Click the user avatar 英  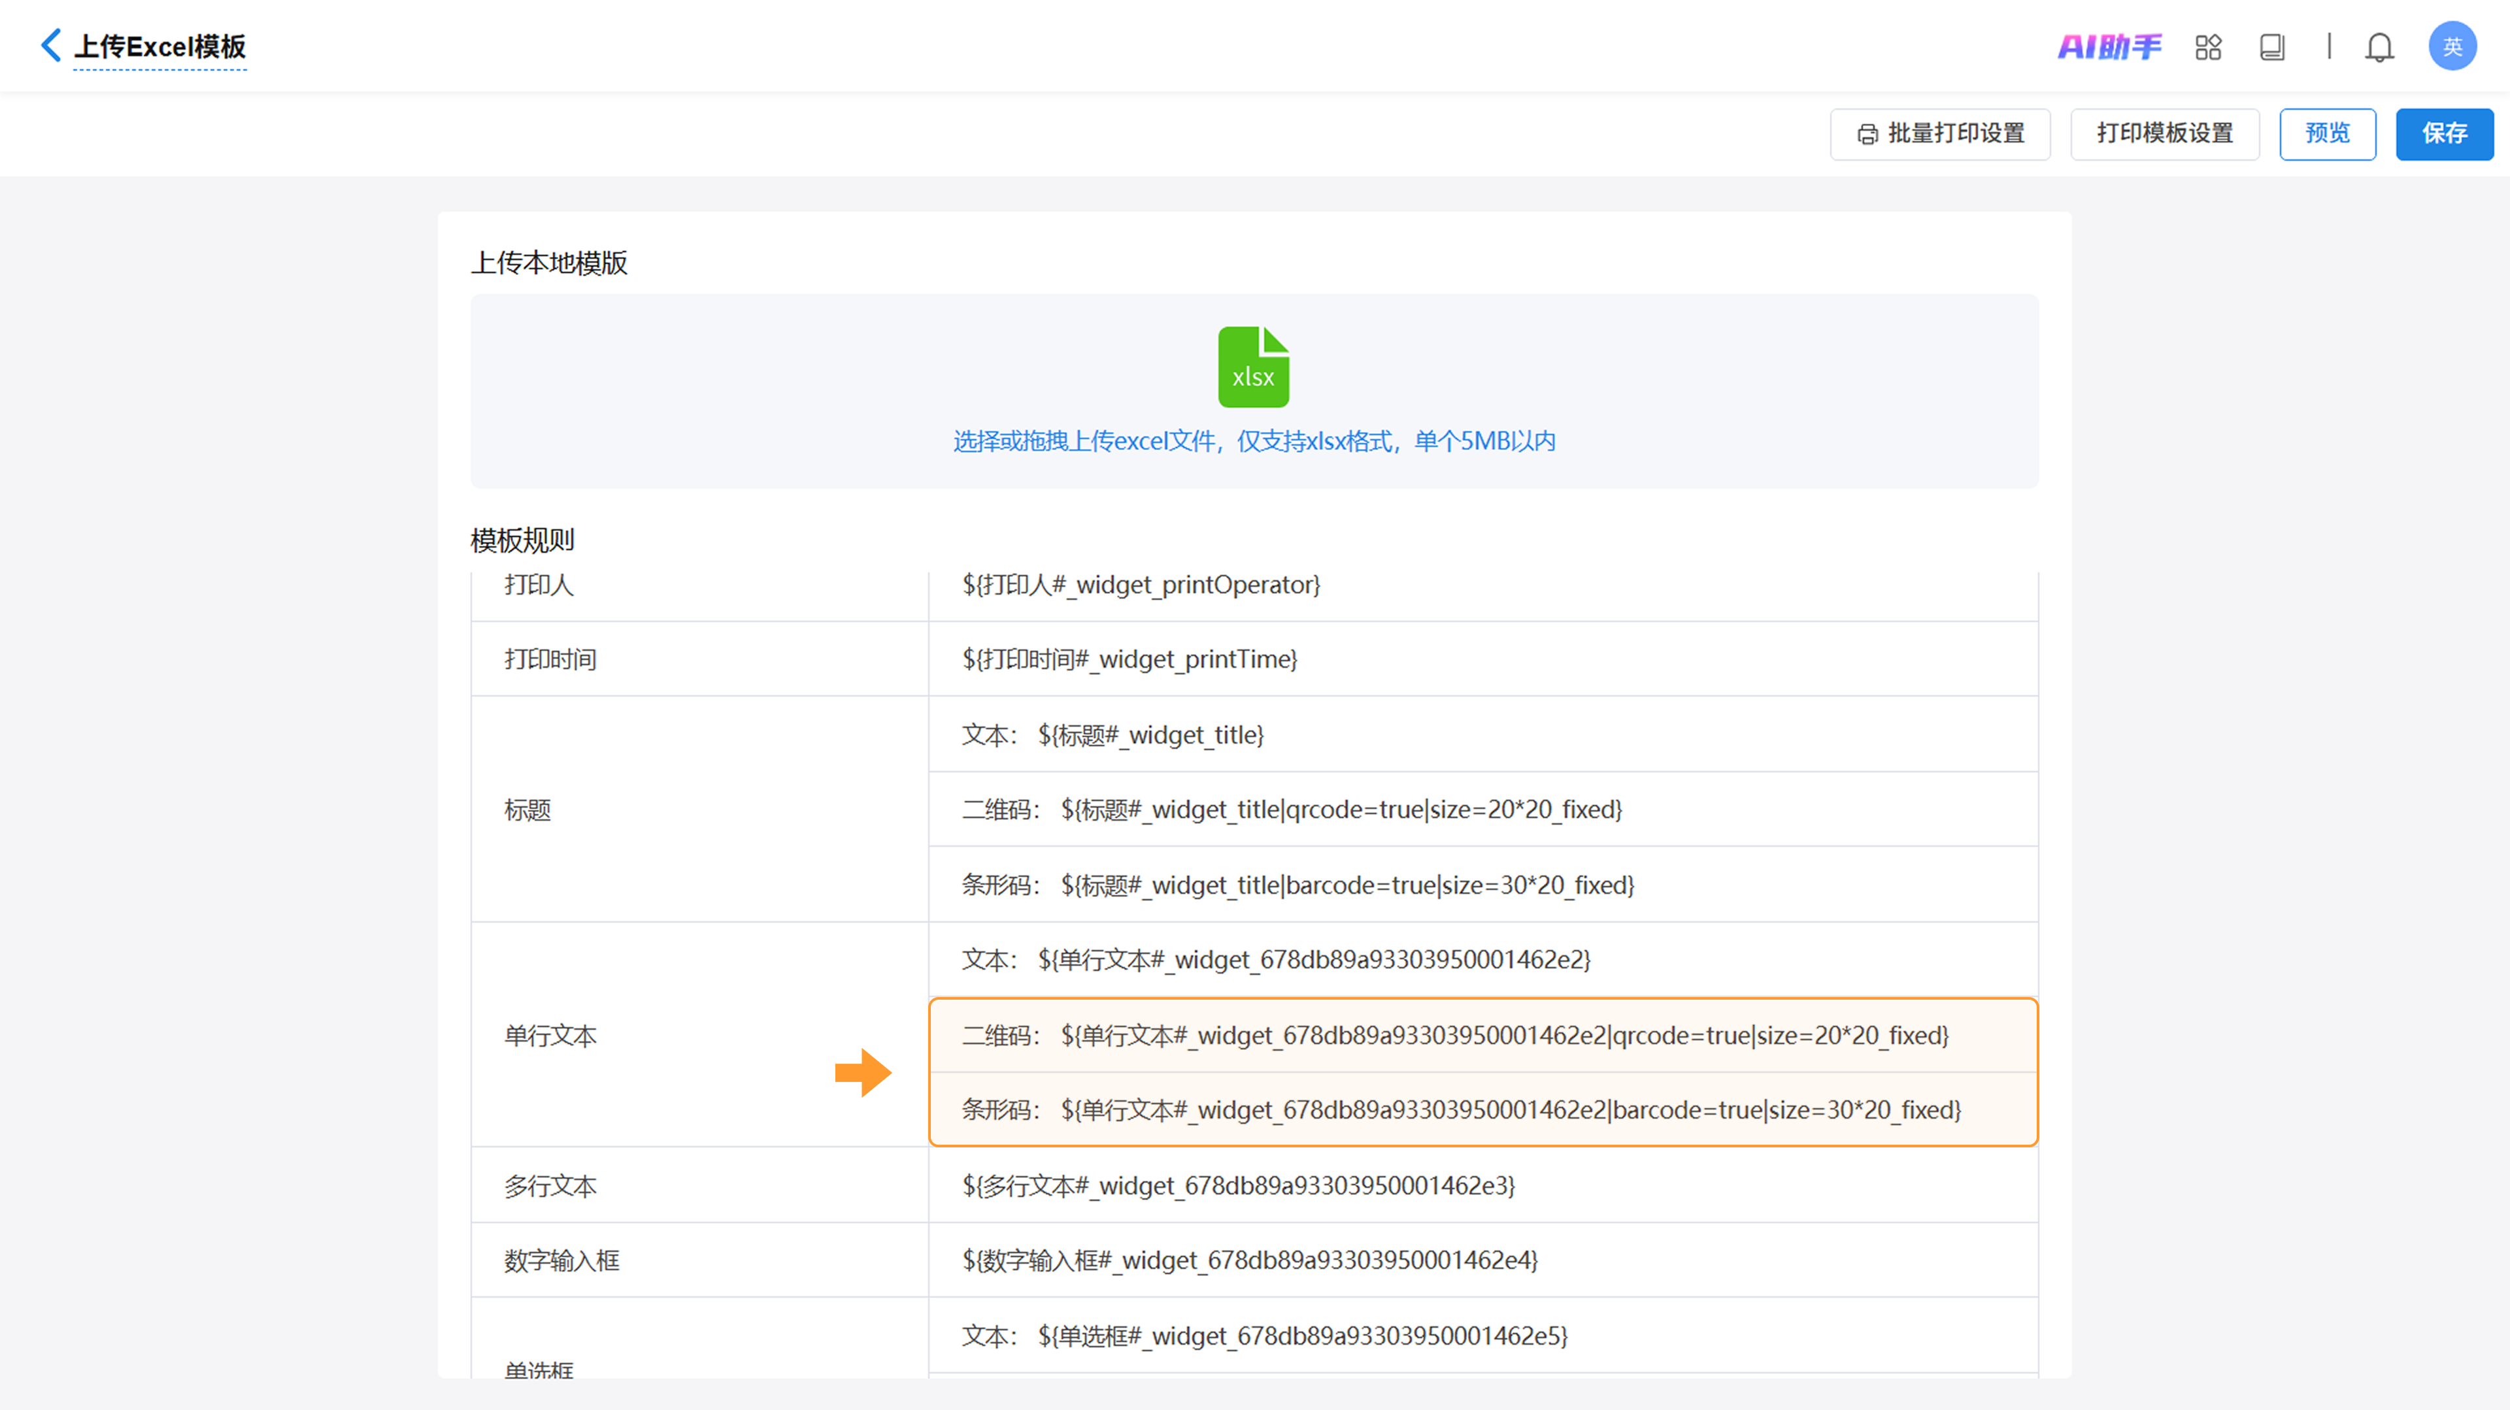(x=2452, y=47)
